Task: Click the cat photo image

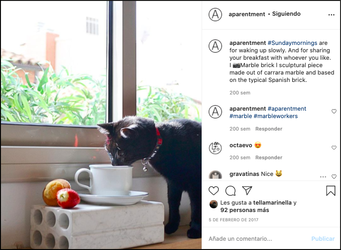Action: [101, 125]
